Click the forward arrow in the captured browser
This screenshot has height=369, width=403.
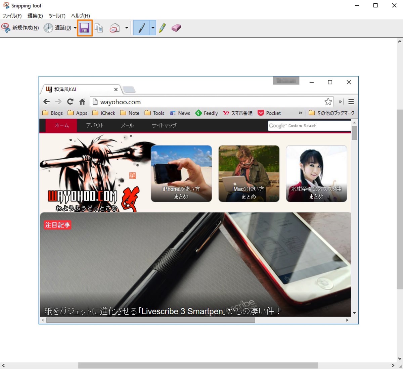coord(58,102)
